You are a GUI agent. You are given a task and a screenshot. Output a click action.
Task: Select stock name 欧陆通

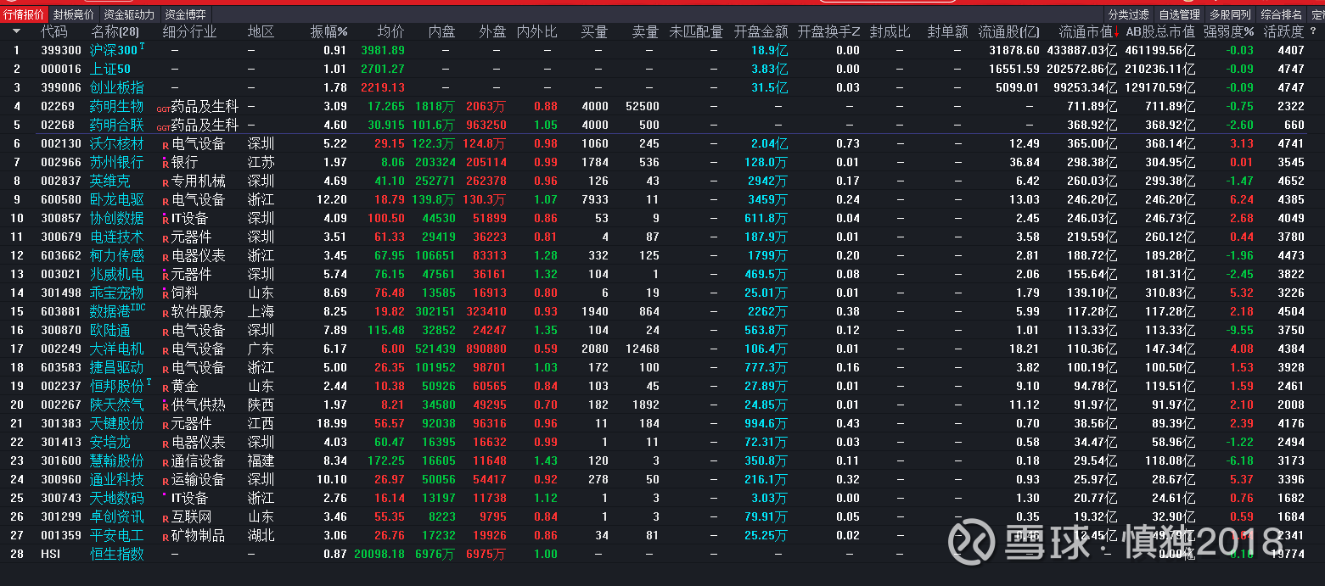[110, 330]
